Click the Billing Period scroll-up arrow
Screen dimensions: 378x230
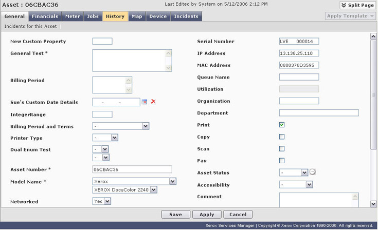(x=129, y=80)
